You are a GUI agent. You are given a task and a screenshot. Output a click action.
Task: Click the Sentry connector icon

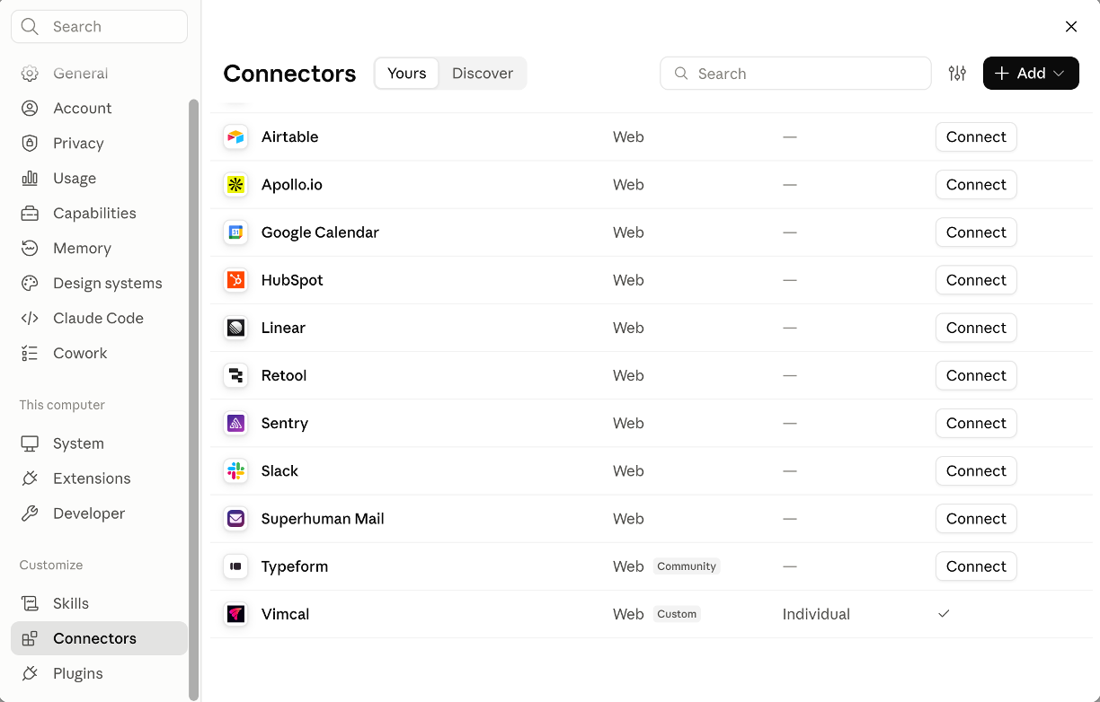coord(235,424)
